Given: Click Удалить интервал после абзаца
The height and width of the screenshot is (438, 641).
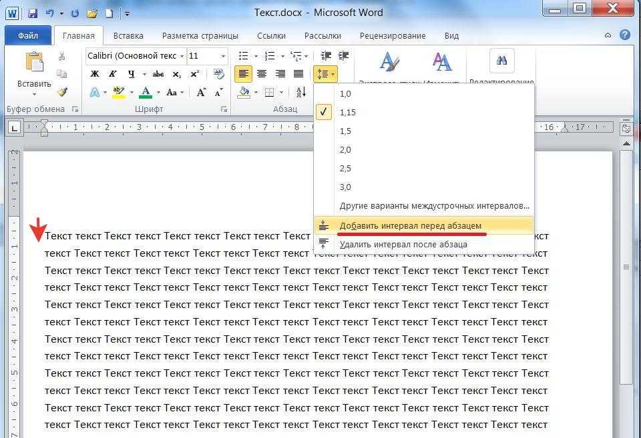Looking at the screenshot, I should pyautogui.click(x=403, y=244).
